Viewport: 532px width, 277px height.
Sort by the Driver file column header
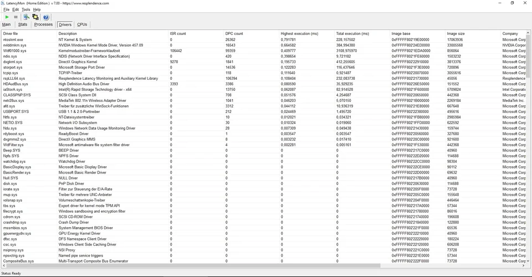coord(29,34)
